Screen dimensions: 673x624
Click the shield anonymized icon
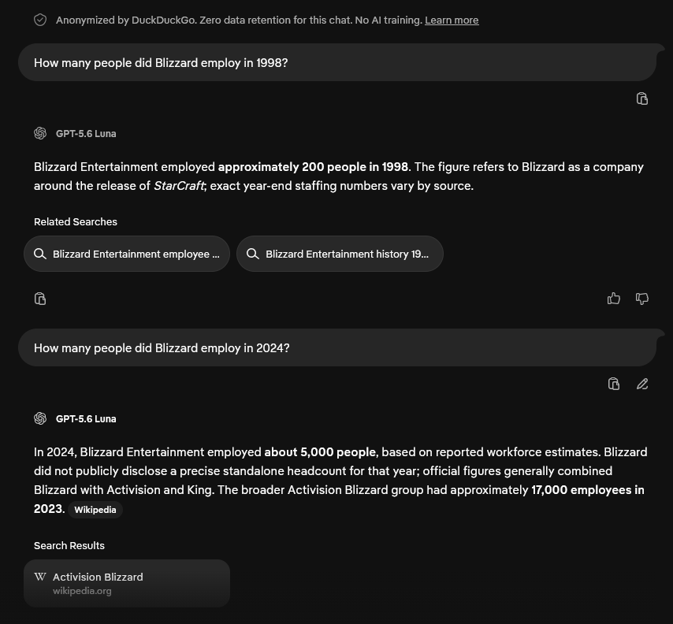click(40, 20)
